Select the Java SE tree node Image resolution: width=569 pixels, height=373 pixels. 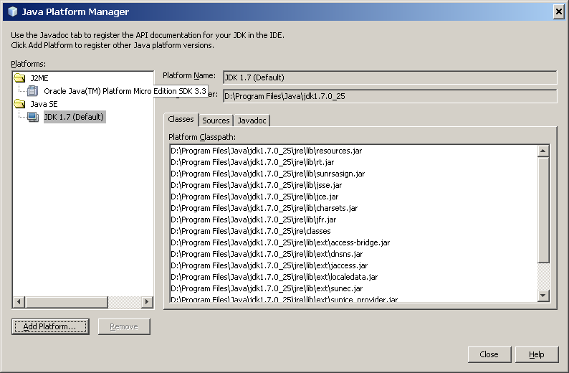pyautogui.click(x=44, y=104)
